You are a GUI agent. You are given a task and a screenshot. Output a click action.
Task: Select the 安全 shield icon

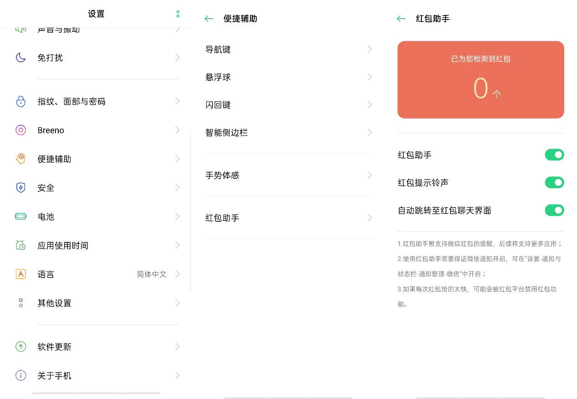pos(20,187)
